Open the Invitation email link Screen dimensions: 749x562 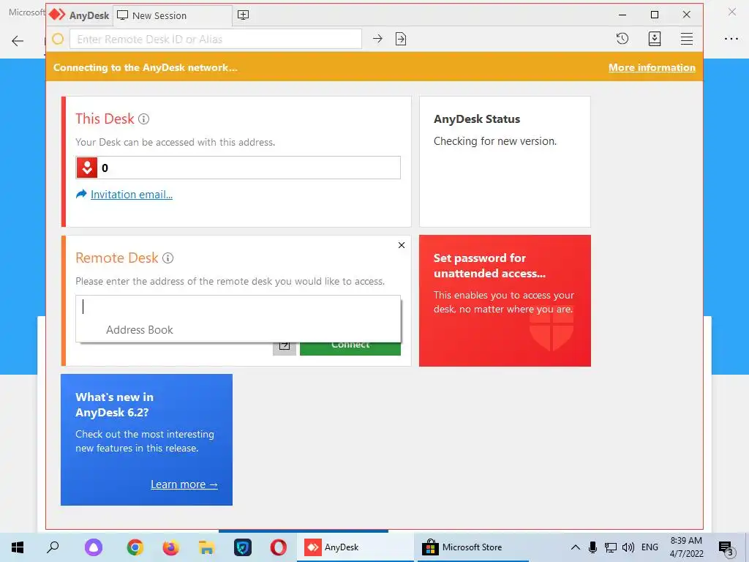click(x=132, y=195)
